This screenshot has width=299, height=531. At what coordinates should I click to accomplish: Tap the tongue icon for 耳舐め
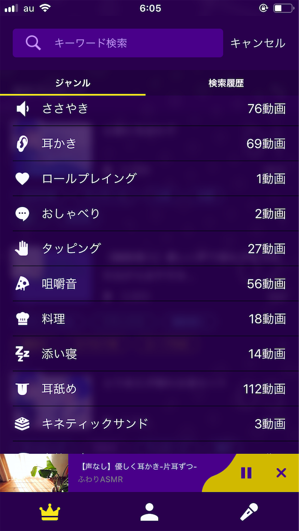pyautogui.click(x=22, y=389)
